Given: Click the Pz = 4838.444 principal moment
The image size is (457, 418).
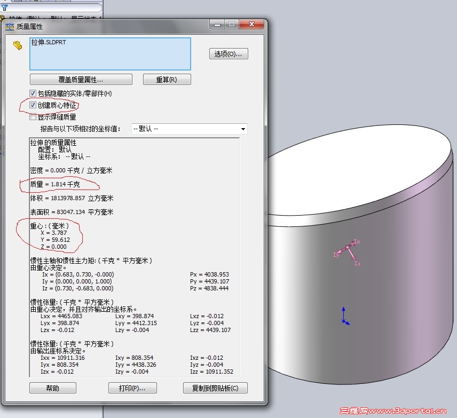Looking at the screenshot, I should 210,288.
